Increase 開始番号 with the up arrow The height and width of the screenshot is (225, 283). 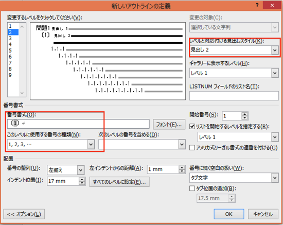pyautogui.click(x=245, y=114)
